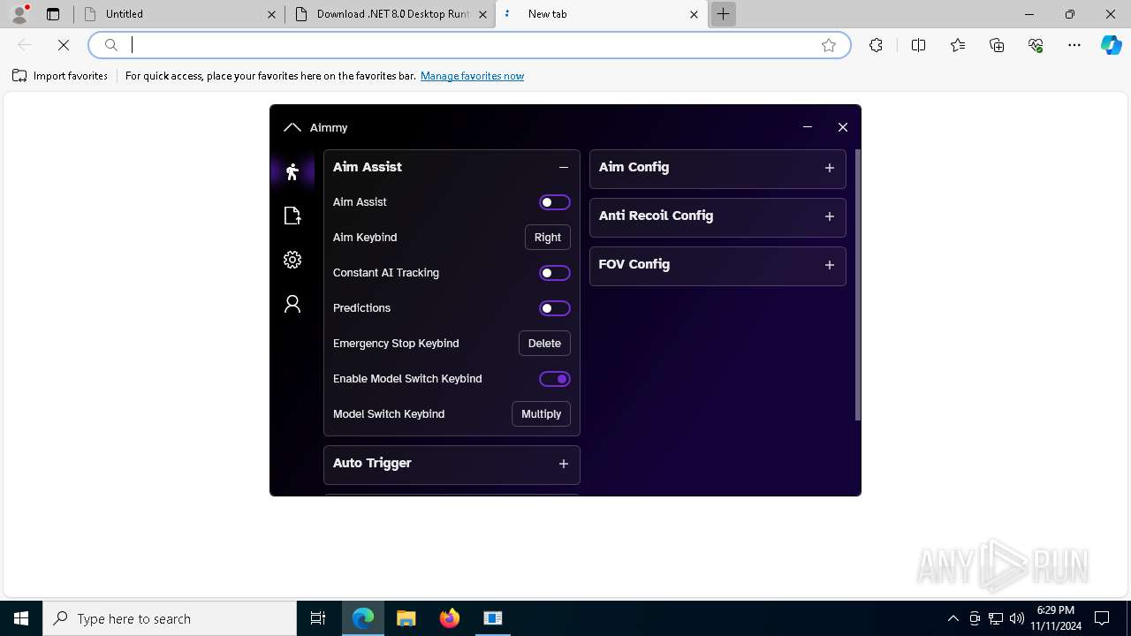1131x636 pixels.
Task: Open a new browser tab with plus button
Action: pos(723,14)
